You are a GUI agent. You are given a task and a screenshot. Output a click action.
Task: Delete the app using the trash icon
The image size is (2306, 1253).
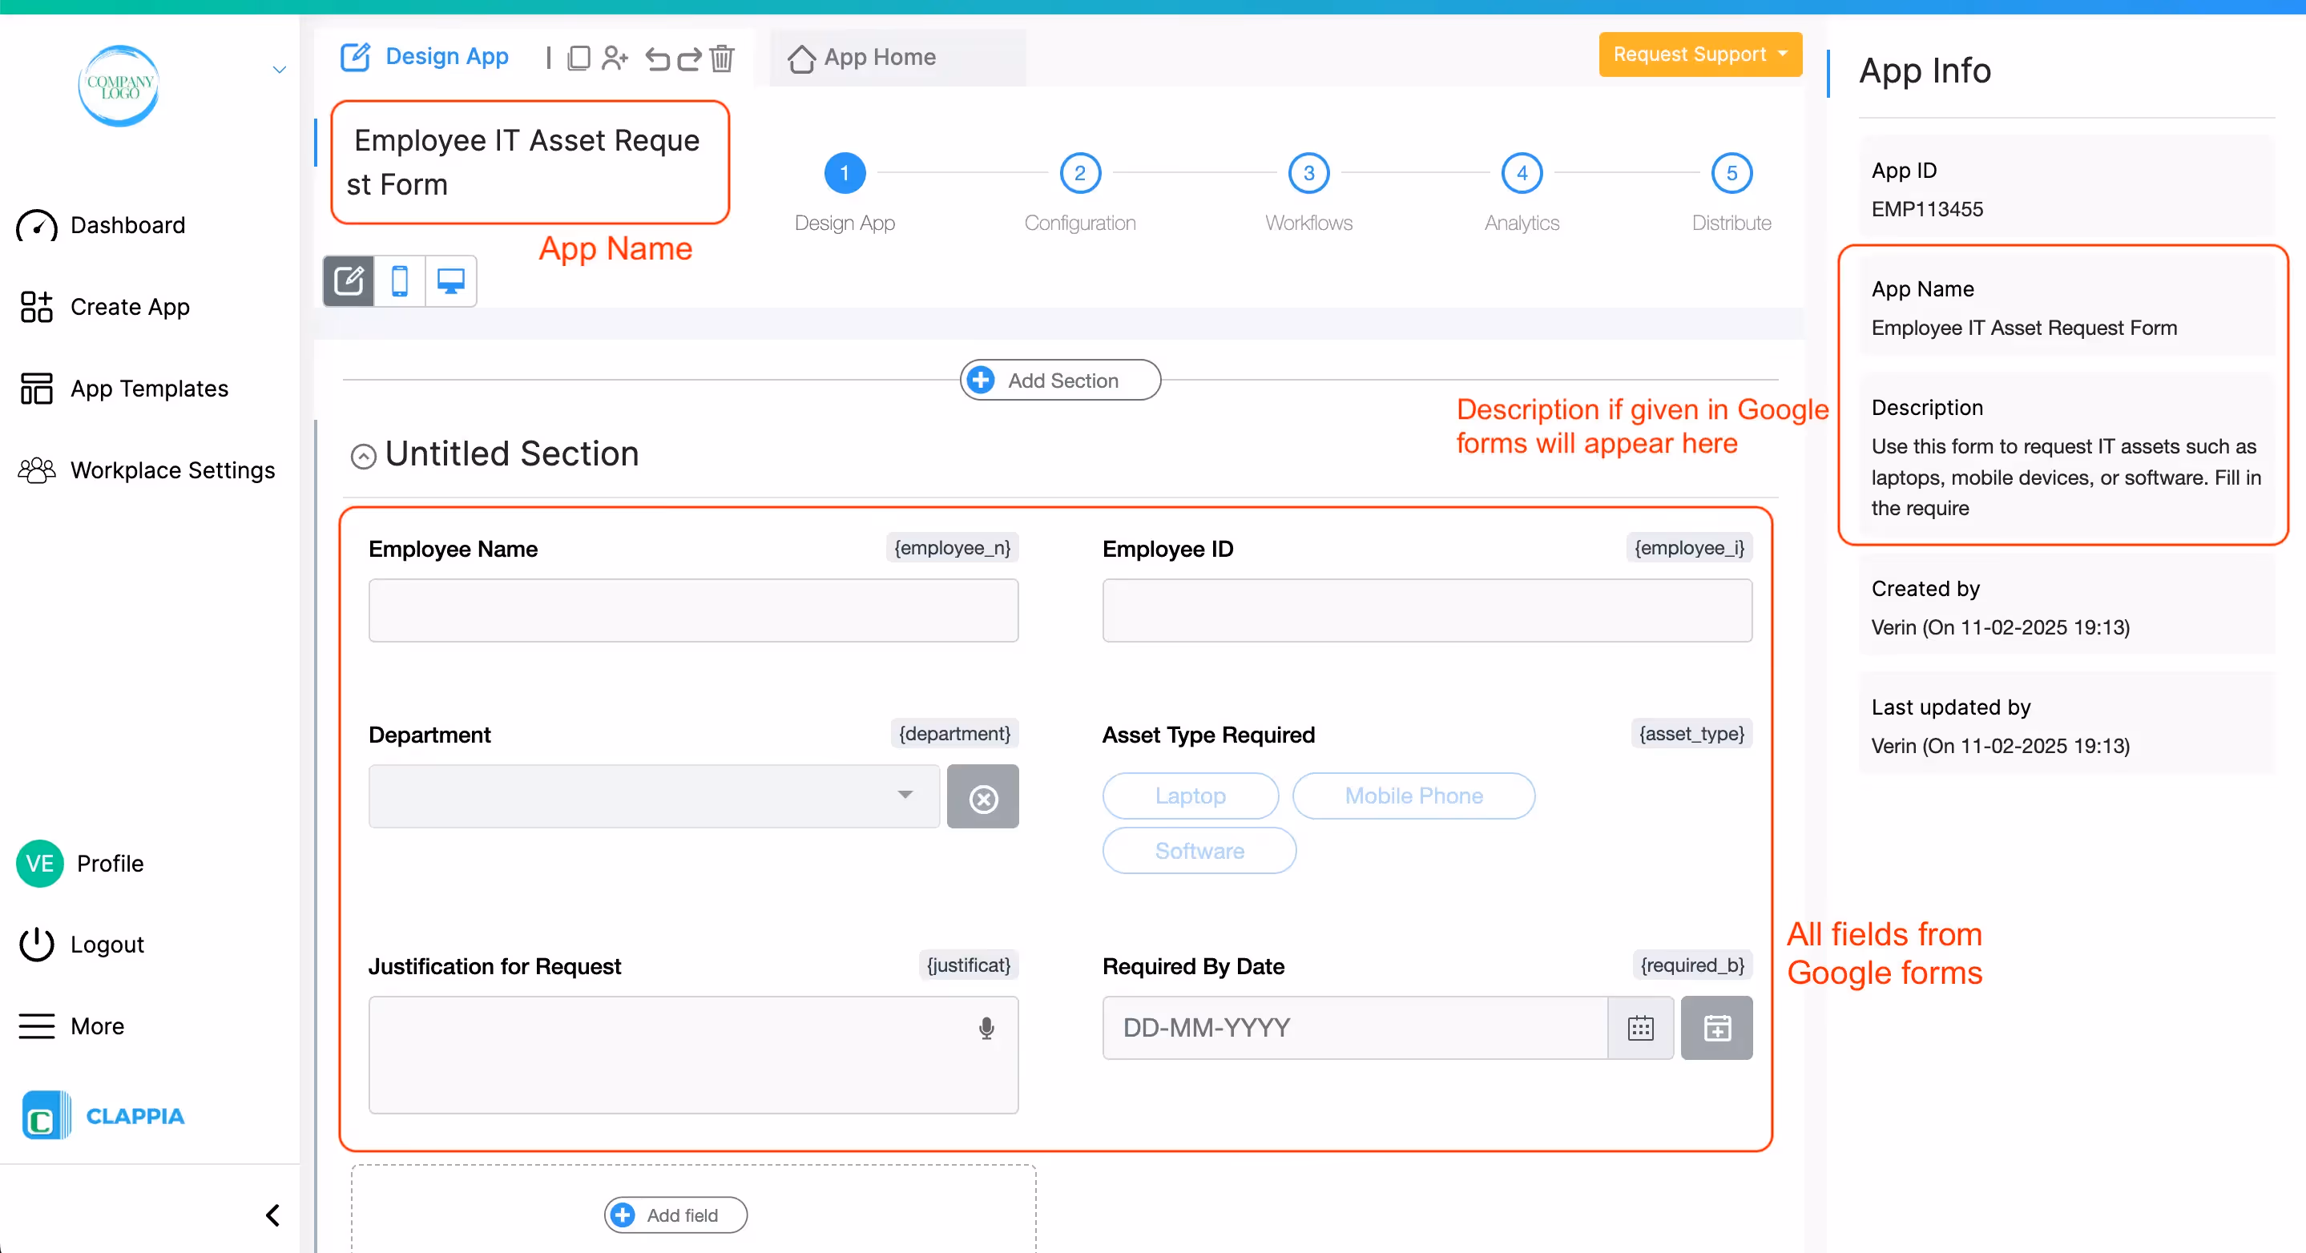[721, 58]
